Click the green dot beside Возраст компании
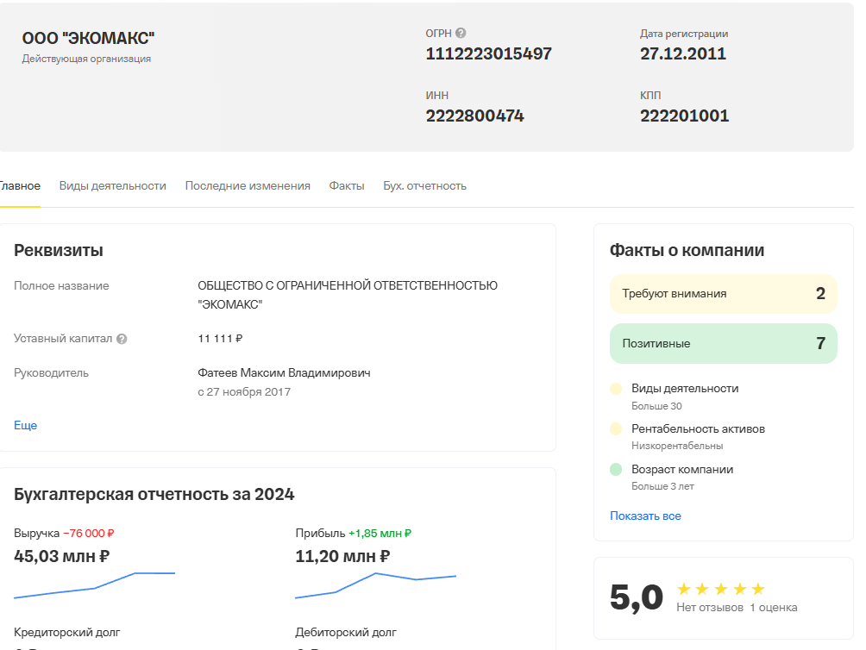 616,470
